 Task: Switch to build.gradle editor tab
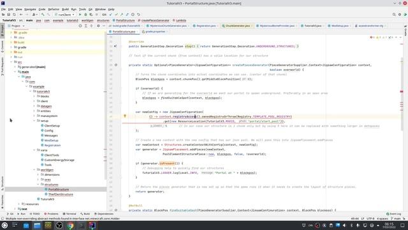click(126, 26)
